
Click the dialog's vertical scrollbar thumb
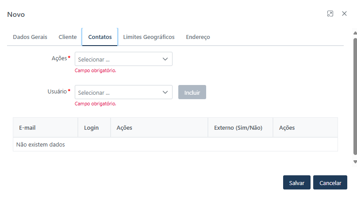tap(355, 97)
